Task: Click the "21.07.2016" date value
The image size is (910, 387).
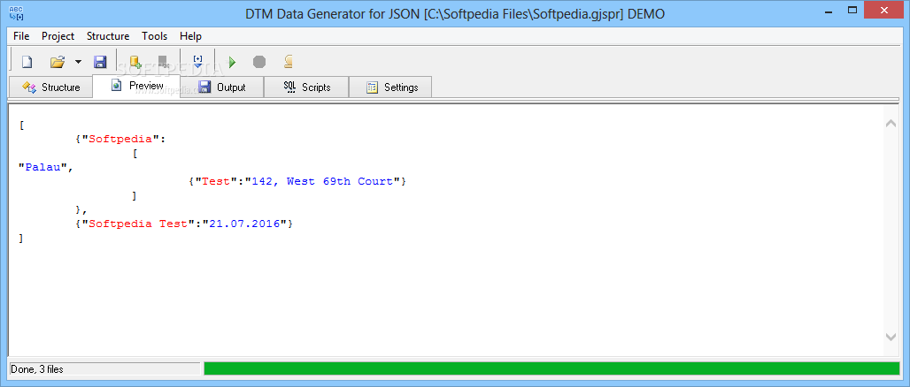Action: (x=244, y=224)
